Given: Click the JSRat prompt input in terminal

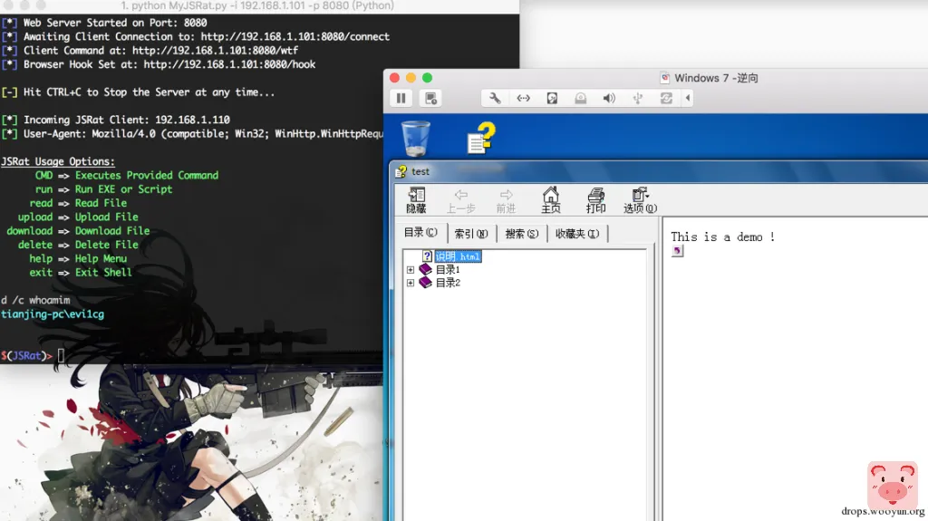Looking at the screenshot, I should pos(61,356).
